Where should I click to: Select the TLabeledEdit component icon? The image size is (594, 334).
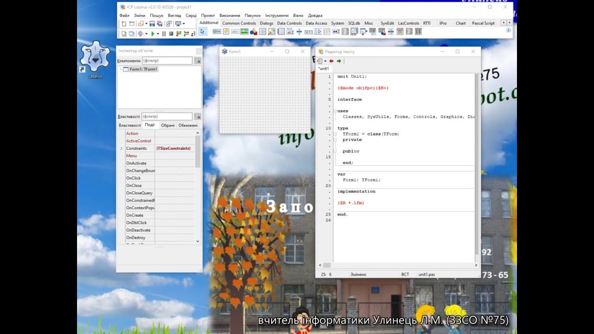[x=290, y=32]
